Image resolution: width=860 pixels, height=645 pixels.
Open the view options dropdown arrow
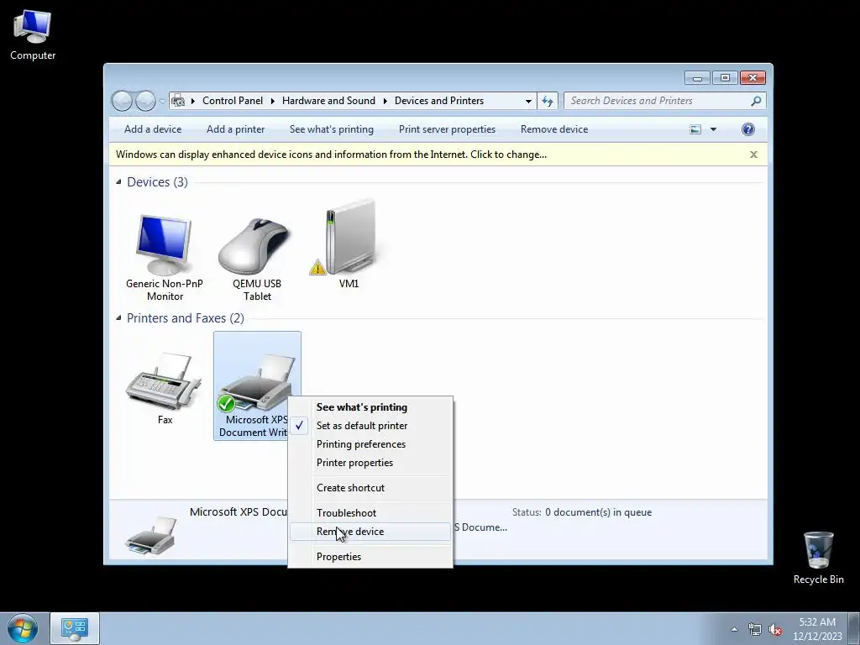[x=713, y=129]
